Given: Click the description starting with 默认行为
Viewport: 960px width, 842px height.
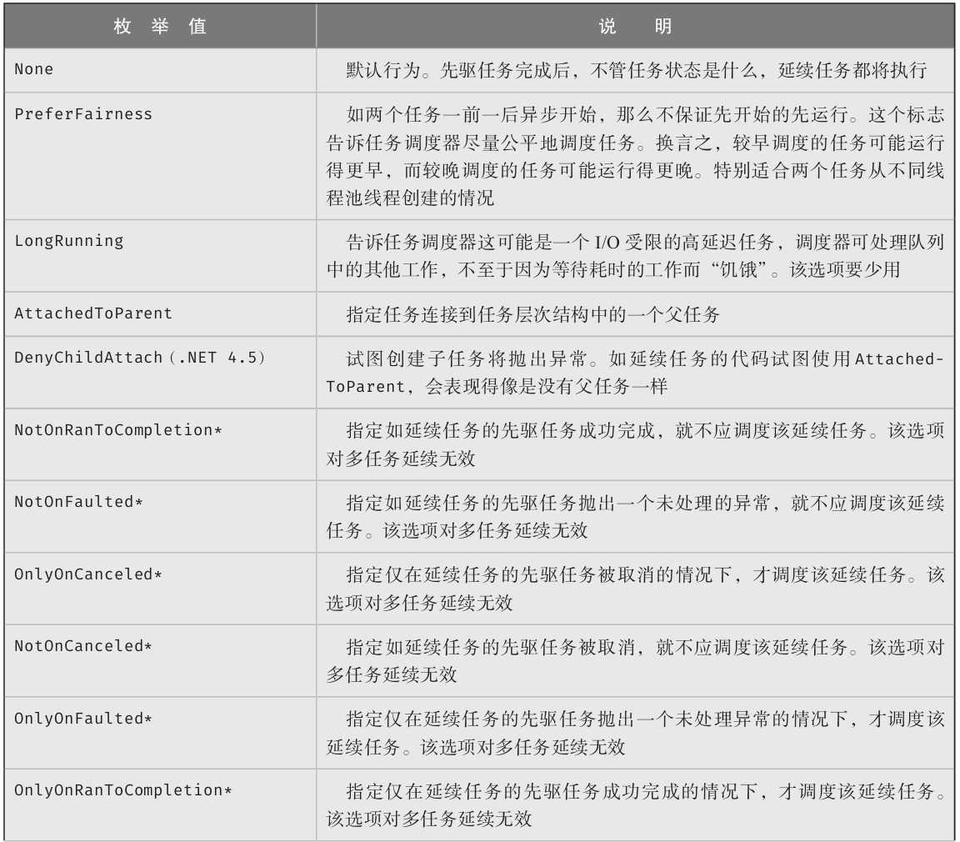Looking at the screenshot, I should 636,70.
